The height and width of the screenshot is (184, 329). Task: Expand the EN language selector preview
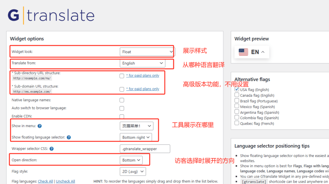(x=258, y=52)
